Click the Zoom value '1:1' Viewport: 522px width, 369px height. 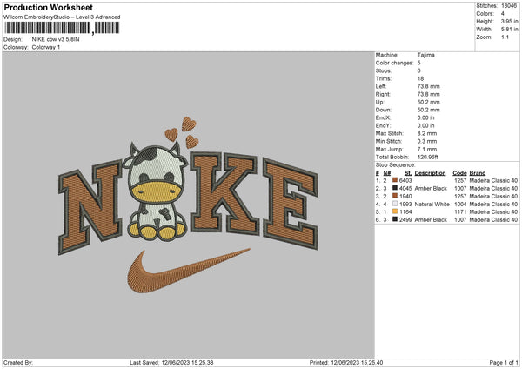coord(505,37)
